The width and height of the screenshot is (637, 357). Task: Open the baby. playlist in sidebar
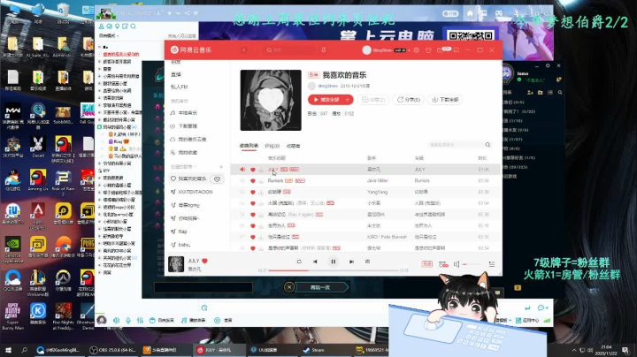click(184, 245)
